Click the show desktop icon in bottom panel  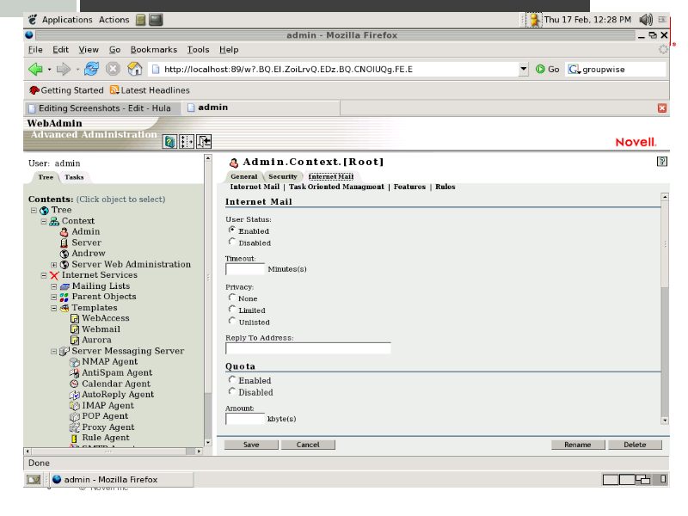coord(34,480)
